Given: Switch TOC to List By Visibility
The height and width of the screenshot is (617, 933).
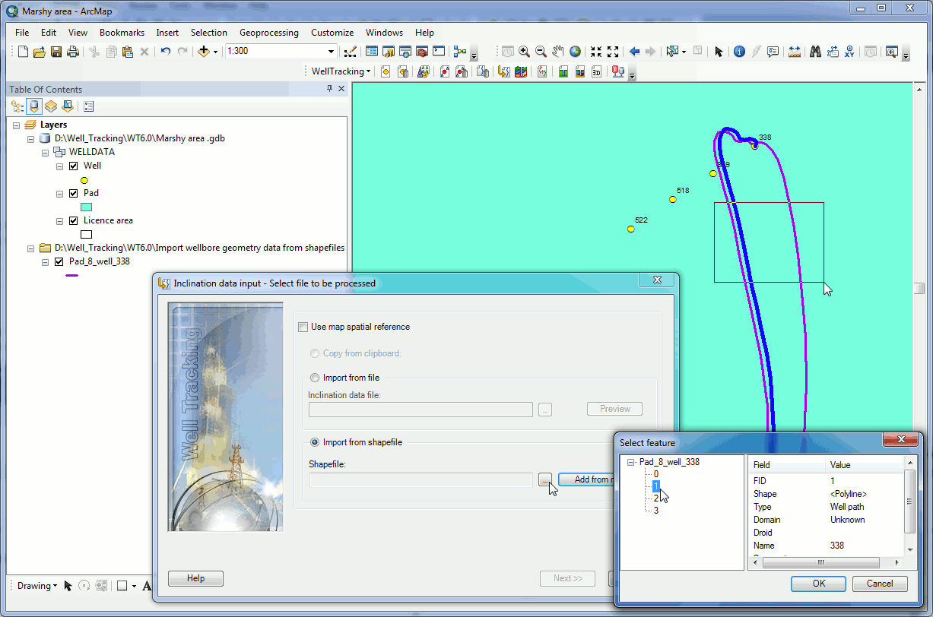Looking at the screenshot, I should (50, 106).
